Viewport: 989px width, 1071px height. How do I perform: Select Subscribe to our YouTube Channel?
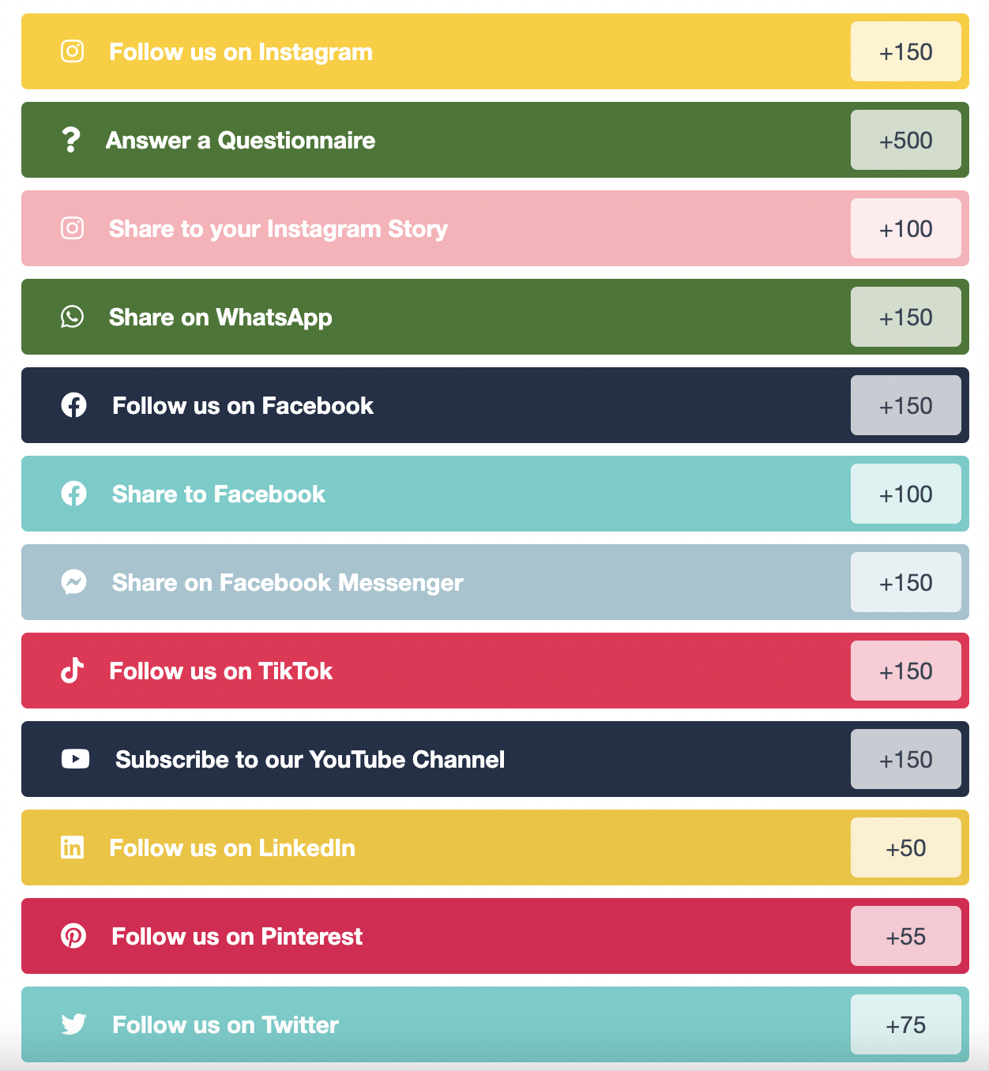[310, 760]
